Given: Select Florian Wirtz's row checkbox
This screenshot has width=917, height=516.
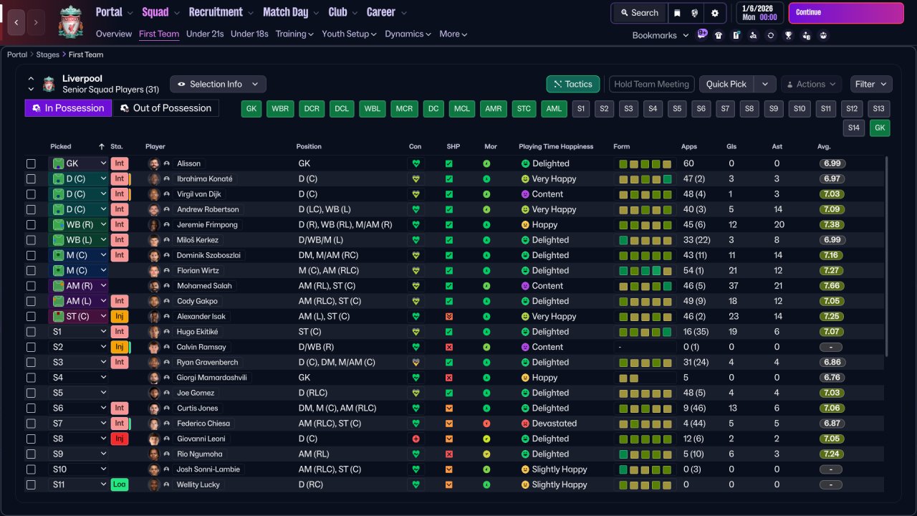Looking at the screenshot, I should tap(31, 271).
